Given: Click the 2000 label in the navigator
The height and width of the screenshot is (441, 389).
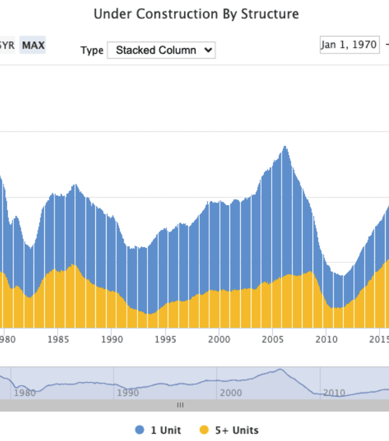Looking at the screenshot, I should point(230,392).
